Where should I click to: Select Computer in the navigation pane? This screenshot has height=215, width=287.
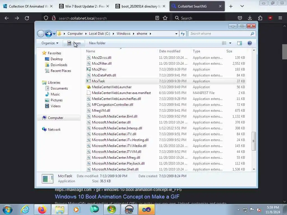point(55,118)
